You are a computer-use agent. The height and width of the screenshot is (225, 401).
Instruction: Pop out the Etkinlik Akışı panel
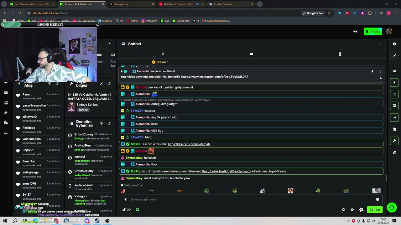57,83
